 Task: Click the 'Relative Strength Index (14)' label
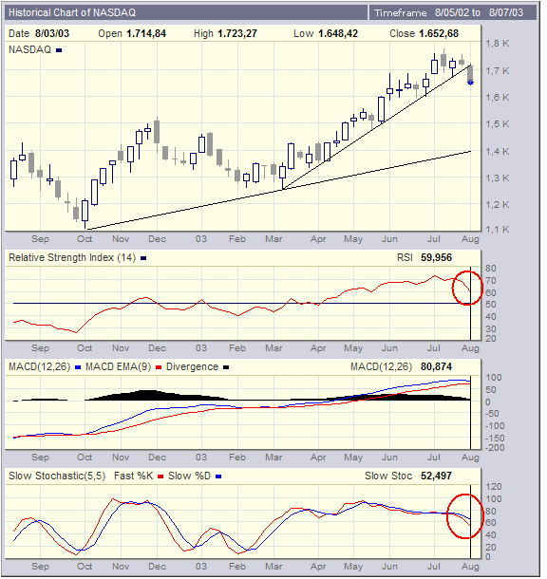72,257
